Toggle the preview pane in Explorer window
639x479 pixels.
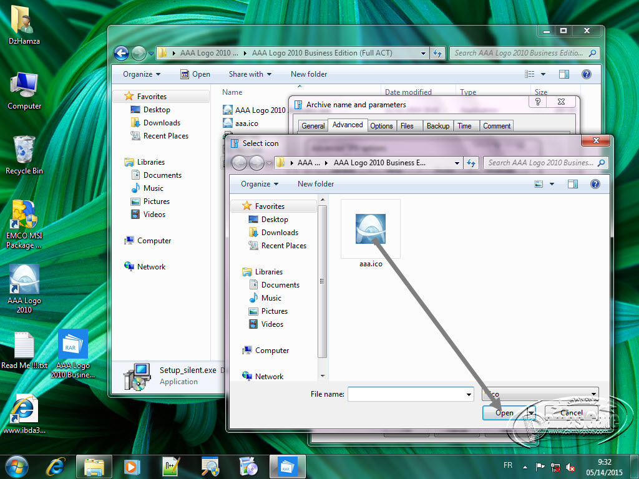pos(564,74)
